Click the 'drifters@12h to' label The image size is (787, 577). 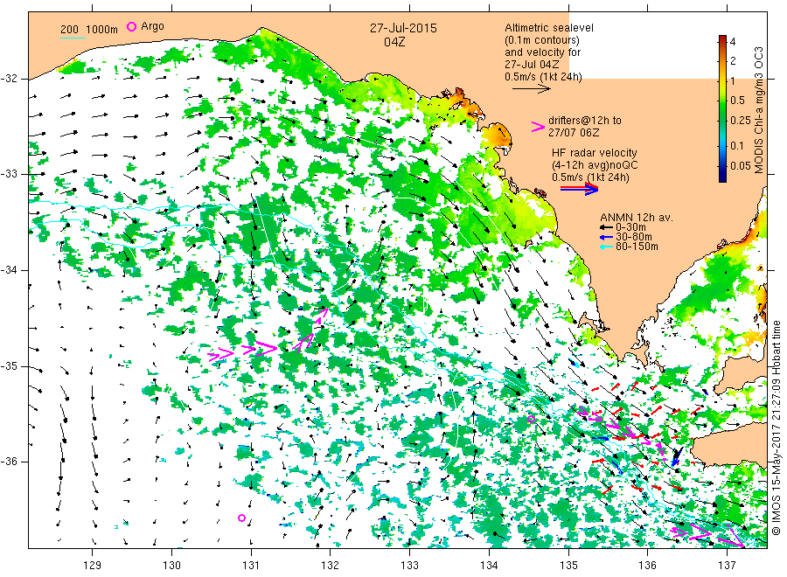(x=585, y=121)
